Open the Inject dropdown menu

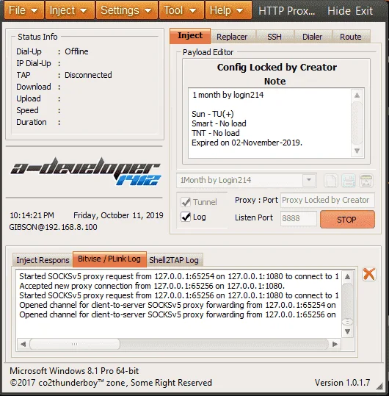pyautogui.click(x=70, y=10)
